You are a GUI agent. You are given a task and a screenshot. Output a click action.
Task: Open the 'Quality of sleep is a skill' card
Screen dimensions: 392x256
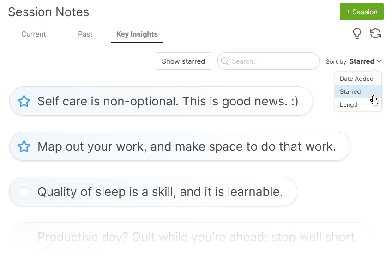pos(160,192)
